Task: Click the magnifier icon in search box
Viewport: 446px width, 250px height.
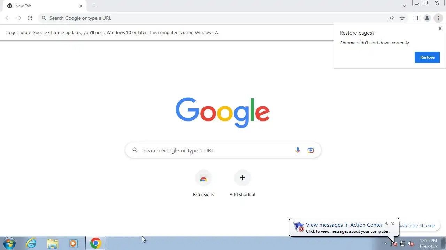Action: pos(135,150)
